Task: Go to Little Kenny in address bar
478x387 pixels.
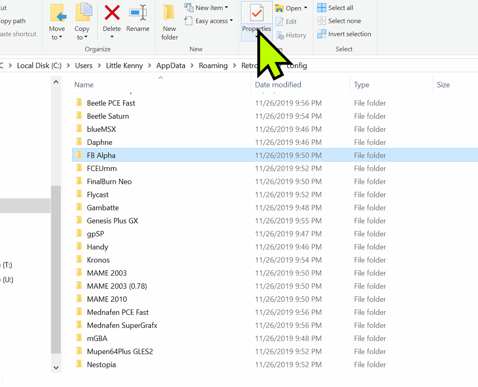Action: tap(125, 65)
